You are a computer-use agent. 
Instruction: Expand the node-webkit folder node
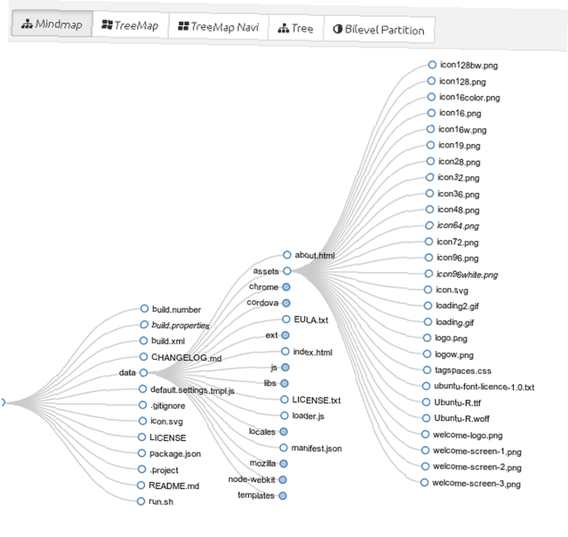coord(283,480)
